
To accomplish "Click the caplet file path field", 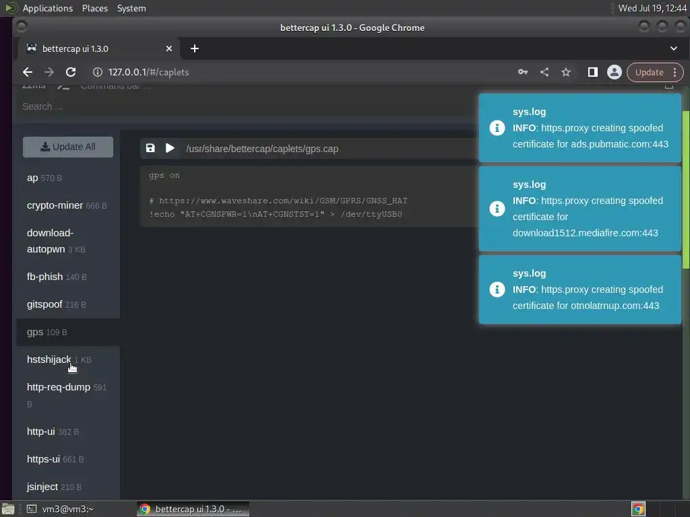I will pos(330,149).
